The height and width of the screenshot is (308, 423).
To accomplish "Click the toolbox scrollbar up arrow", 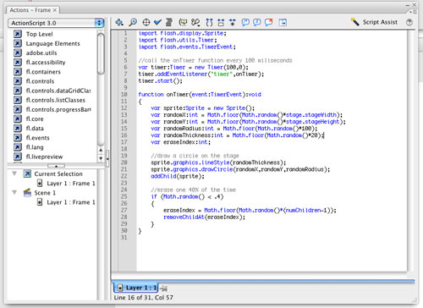I will point(101,150).
